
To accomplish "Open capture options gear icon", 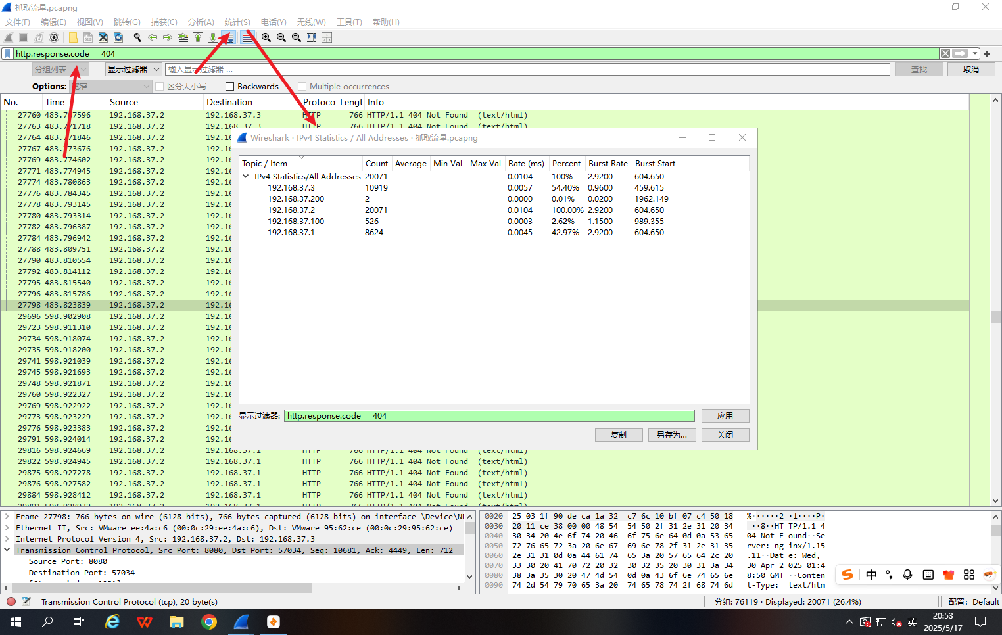I will pyautogui.click(x=54, y=37).
